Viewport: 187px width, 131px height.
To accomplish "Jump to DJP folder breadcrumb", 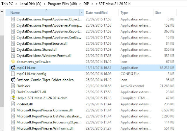I will click(86, 4).
